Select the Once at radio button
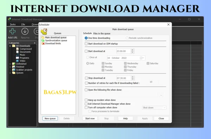This screenshot has height=139, width=211. coord(88,57)
